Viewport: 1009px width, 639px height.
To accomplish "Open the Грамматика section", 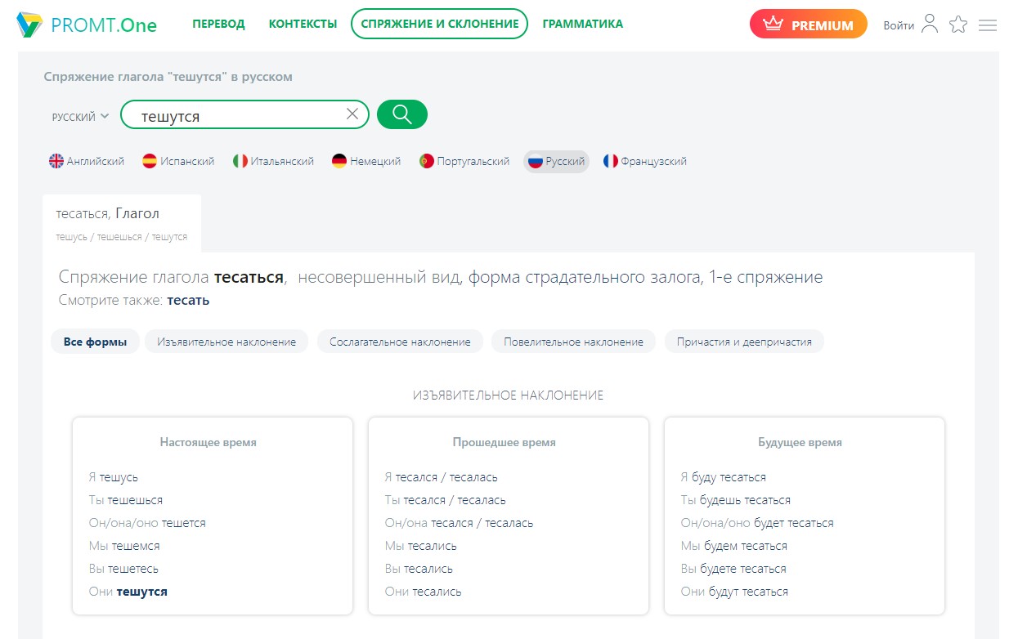I will point(583,24).
